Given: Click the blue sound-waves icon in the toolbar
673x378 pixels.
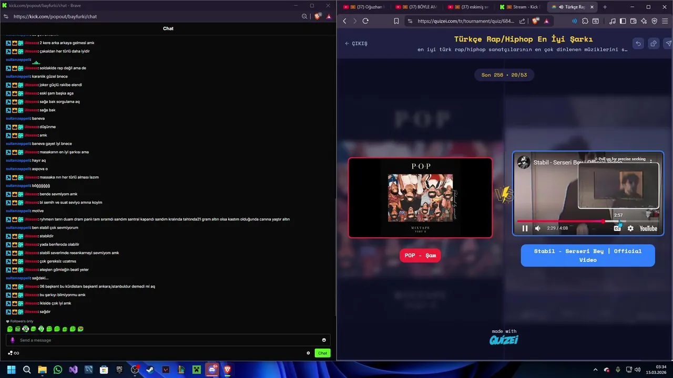Looking at the screenshot, I should coord(574,21).
